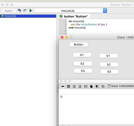
Task: Run the script with green play icon
Action: click(31, 11)
